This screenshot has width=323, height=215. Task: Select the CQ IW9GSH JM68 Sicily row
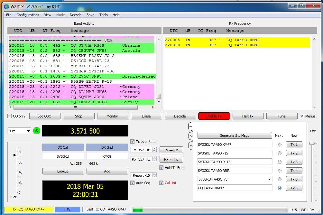point(82,102)
